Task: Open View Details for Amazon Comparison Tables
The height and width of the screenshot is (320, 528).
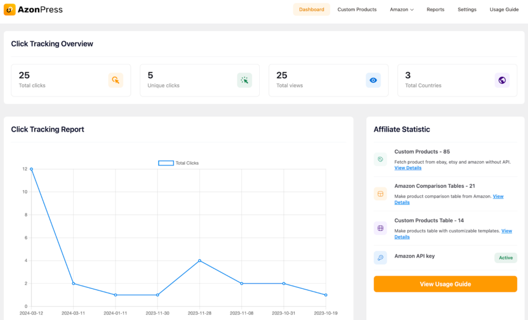Action: pyautogui.click(x=498, y=196)
